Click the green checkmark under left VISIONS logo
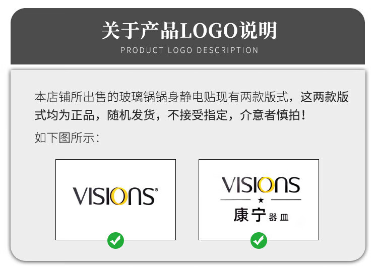Screen dimensions: 378x272 pos(115,240)
